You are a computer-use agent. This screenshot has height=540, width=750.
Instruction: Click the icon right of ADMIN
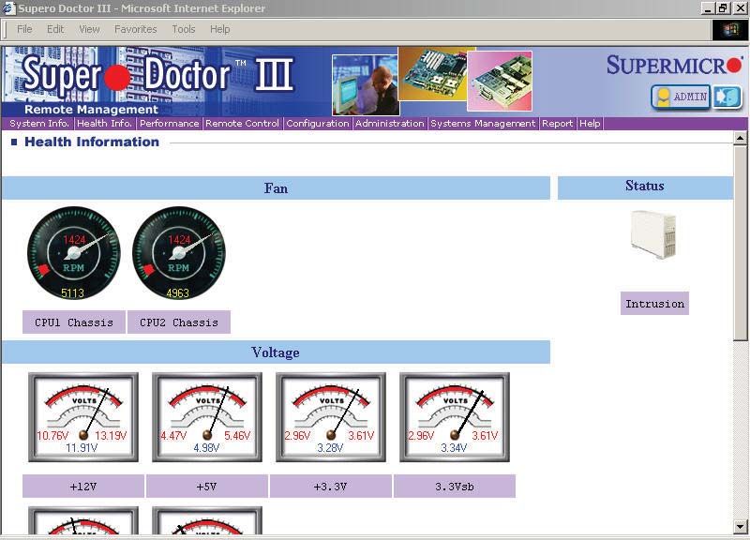tap(727, 97)
